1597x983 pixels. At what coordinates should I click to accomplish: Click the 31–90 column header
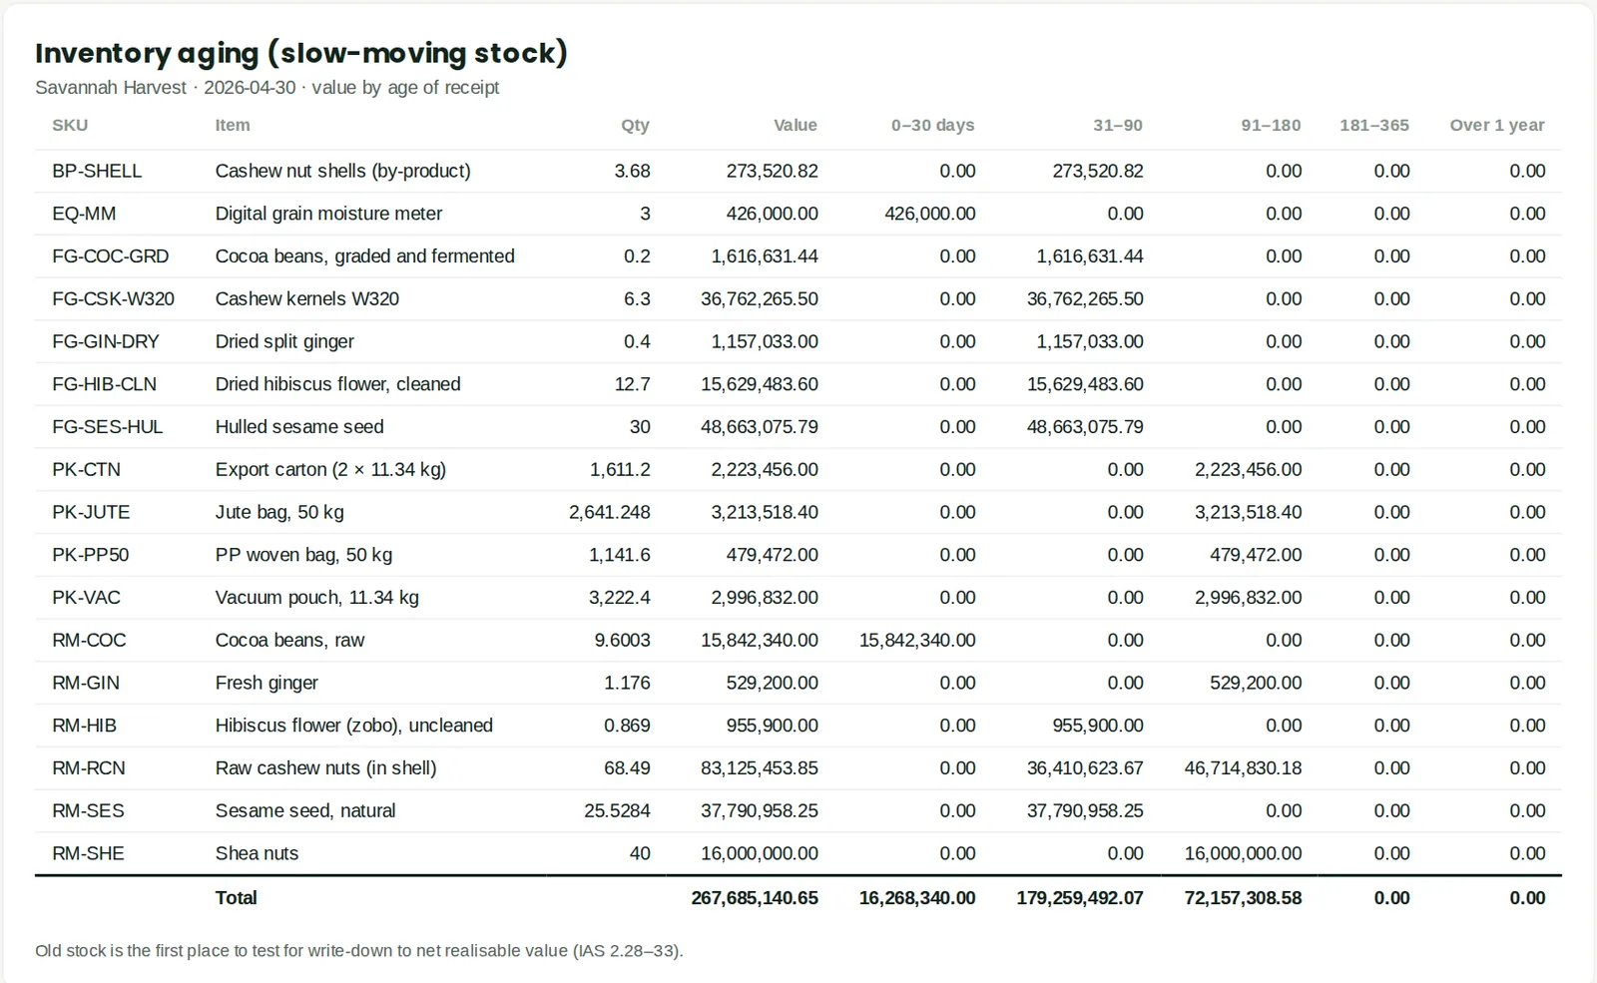[x=1118, y=126]
